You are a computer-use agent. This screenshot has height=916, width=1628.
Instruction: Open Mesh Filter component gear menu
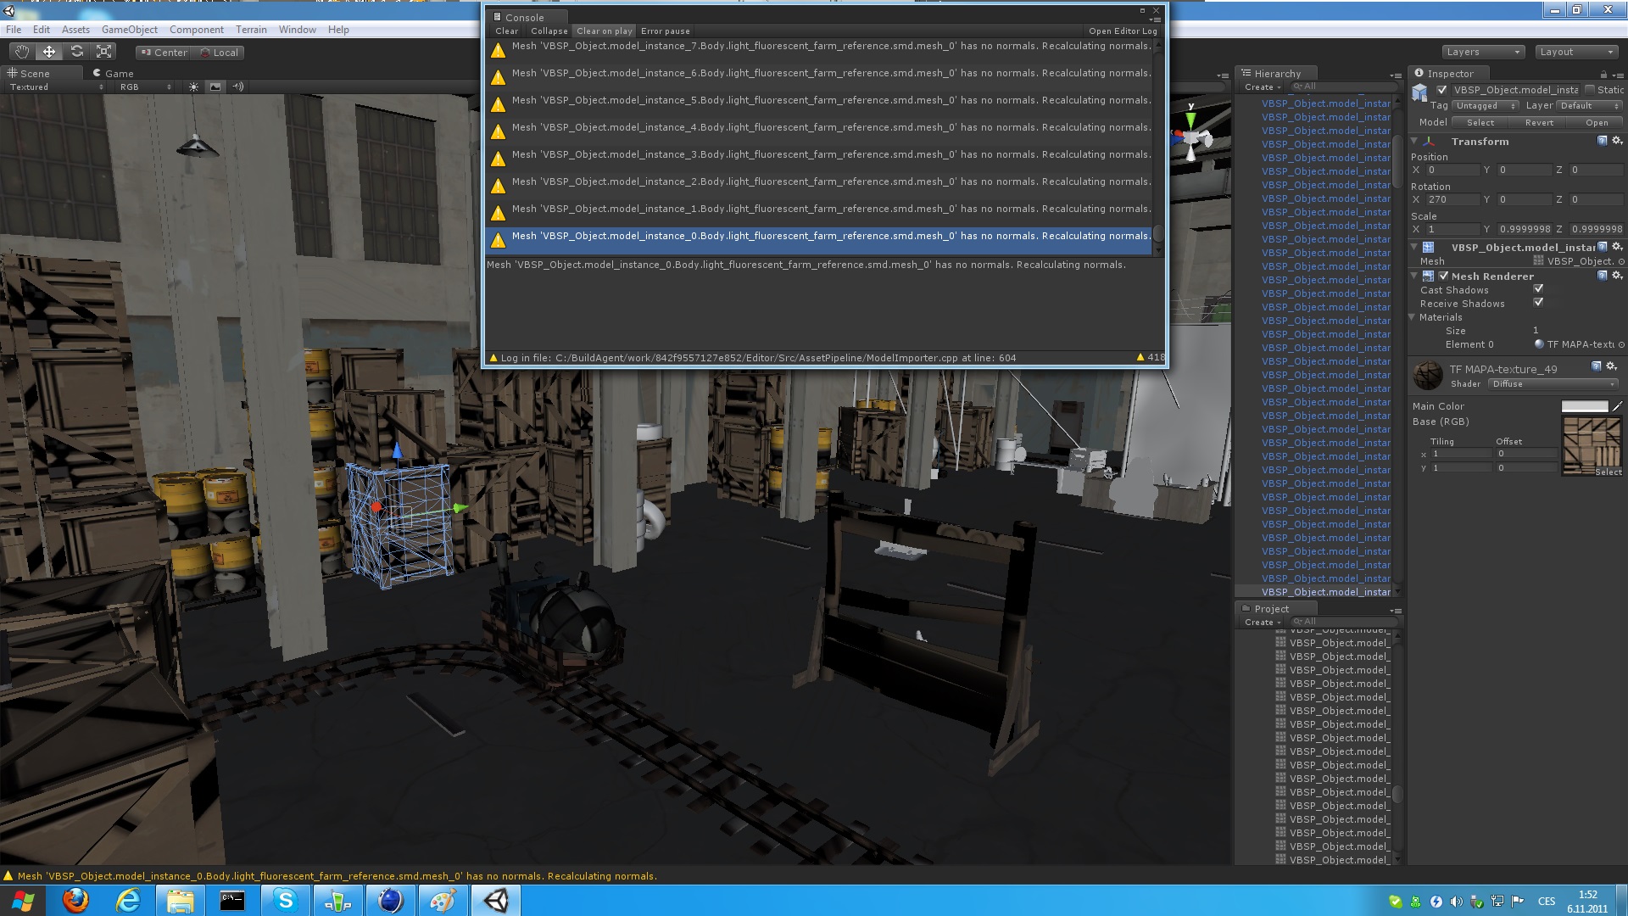point(1617,247)
